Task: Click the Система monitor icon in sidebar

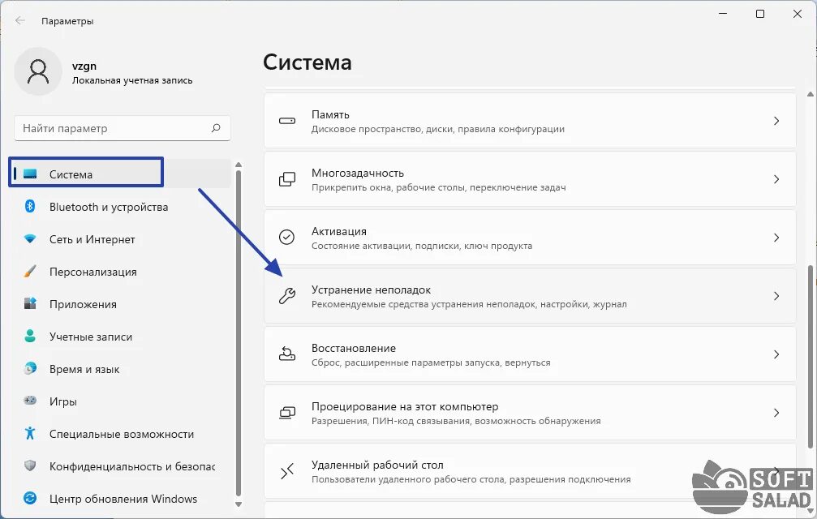Action: [x=30, y=174]
